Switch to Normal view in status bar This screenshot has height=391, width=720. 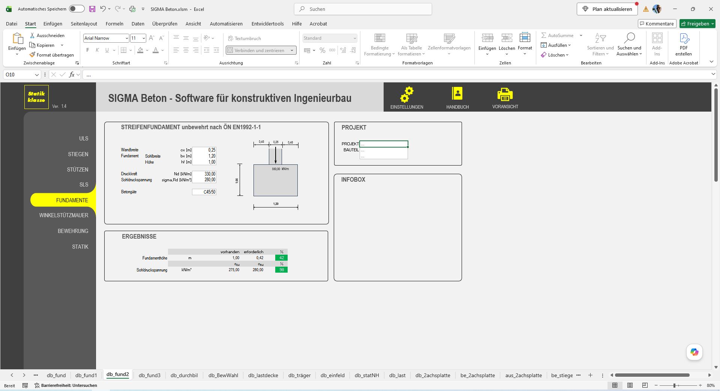click(615, 385)
